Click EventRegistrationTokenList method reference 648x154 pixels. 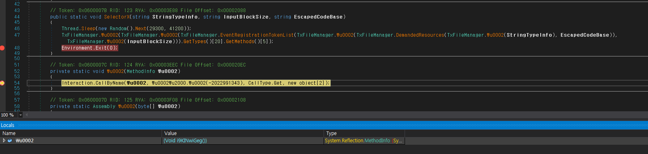point(257,35)
